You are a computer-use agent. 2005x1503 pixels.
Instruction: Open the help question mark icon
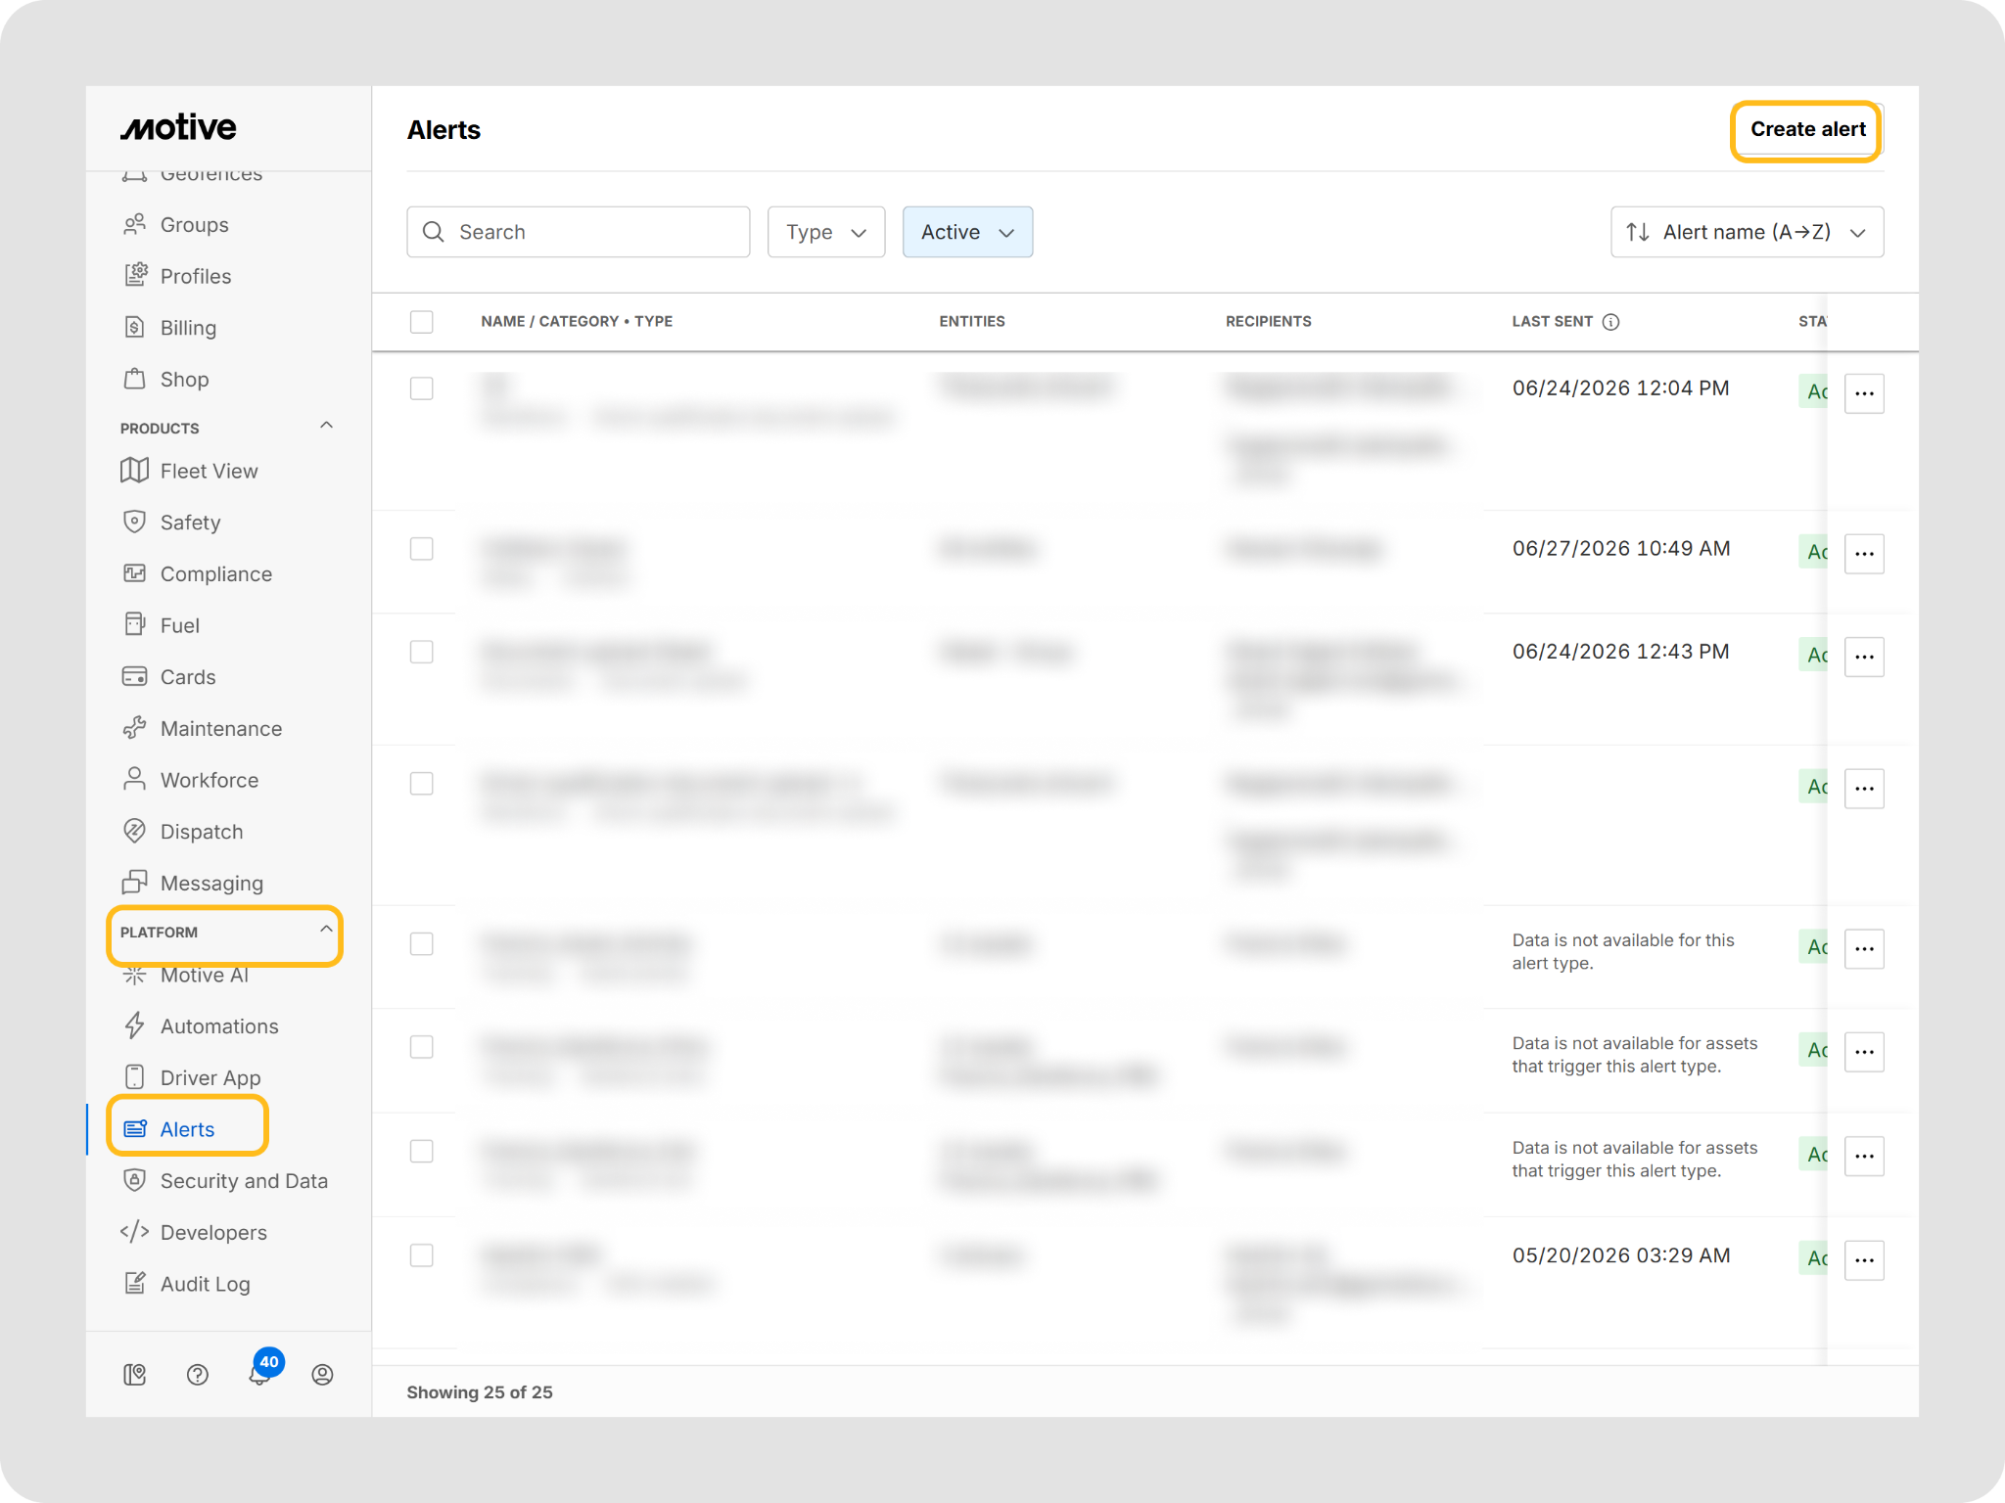click(x=198, y=1375)
